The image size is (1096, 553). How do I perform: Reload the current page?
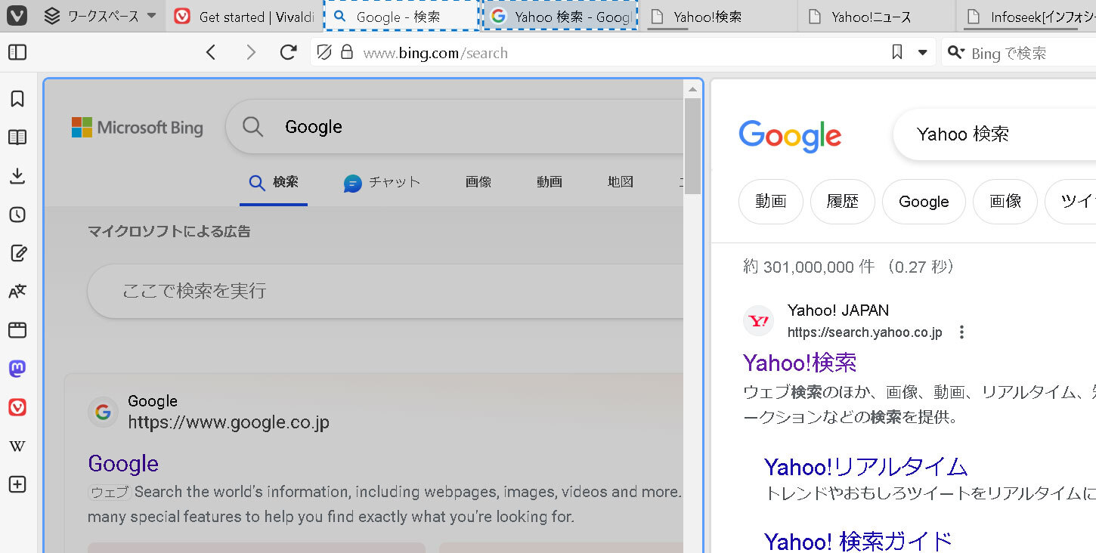point(288,52)
